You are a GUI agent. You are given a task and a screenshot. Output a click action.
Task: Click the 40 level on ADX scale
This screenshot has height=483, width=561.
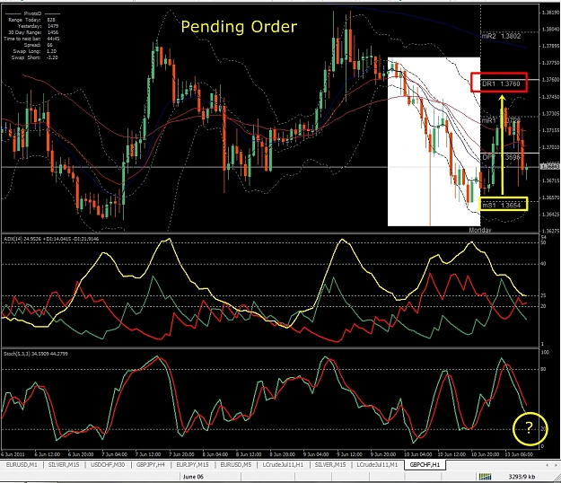click(x=543, y=264)
